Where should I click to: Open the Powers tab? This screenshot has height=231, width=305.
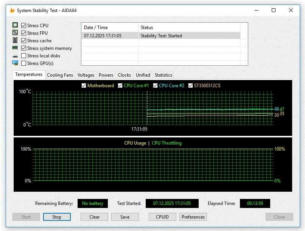pyautogui.click(x=106, y=75)
